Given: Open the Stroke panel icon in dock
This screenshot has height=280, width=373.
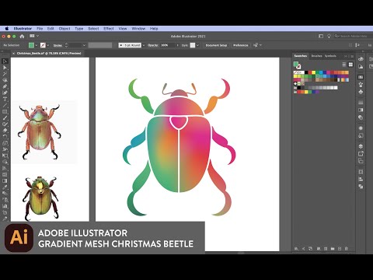Looking at the screenshot, I should 361,103.
